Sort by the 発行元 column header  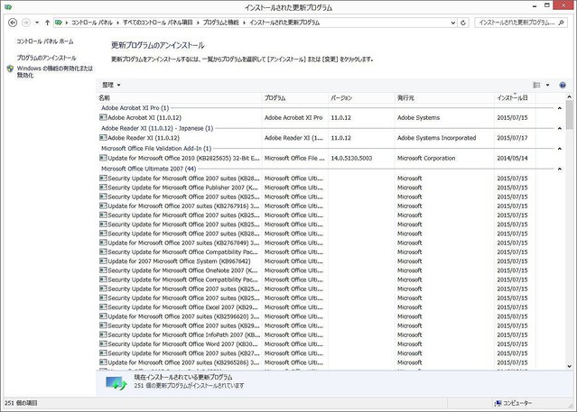(x=444, y=97)
